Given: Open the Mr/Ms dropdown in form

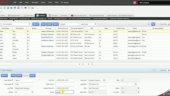Looking at the screenshot, I should 32,92.
